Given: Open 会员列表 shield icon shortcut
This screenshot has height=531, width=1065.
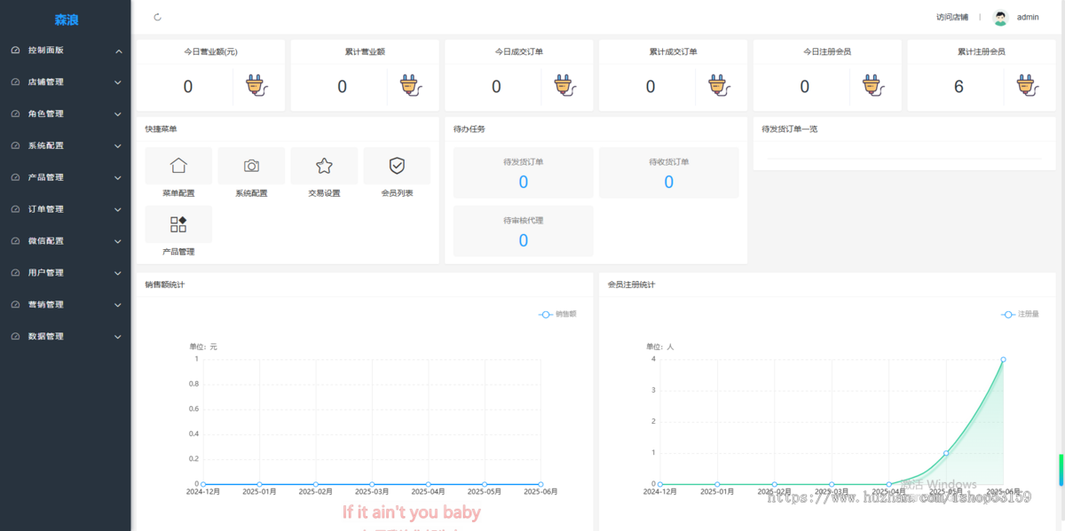Looking at the screenshot, I should coord(397,166).
